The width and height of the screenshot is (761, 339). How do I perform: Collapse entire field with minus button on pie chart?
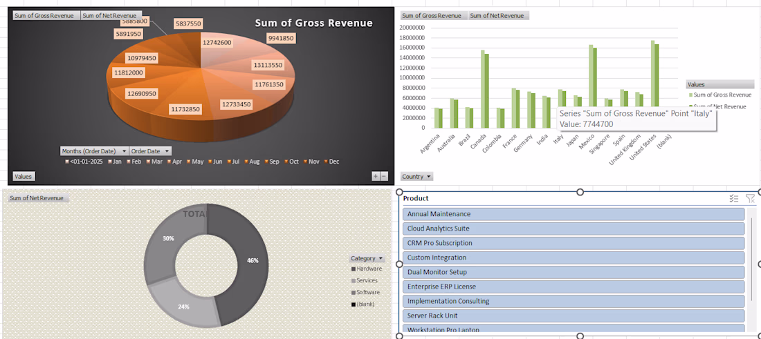coord(384,176)
